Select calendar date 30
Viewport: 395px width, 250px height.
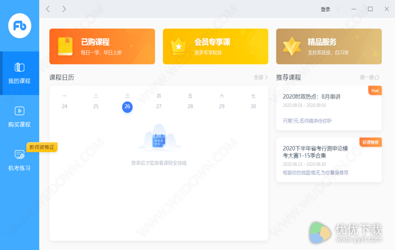tap(253, 106)
